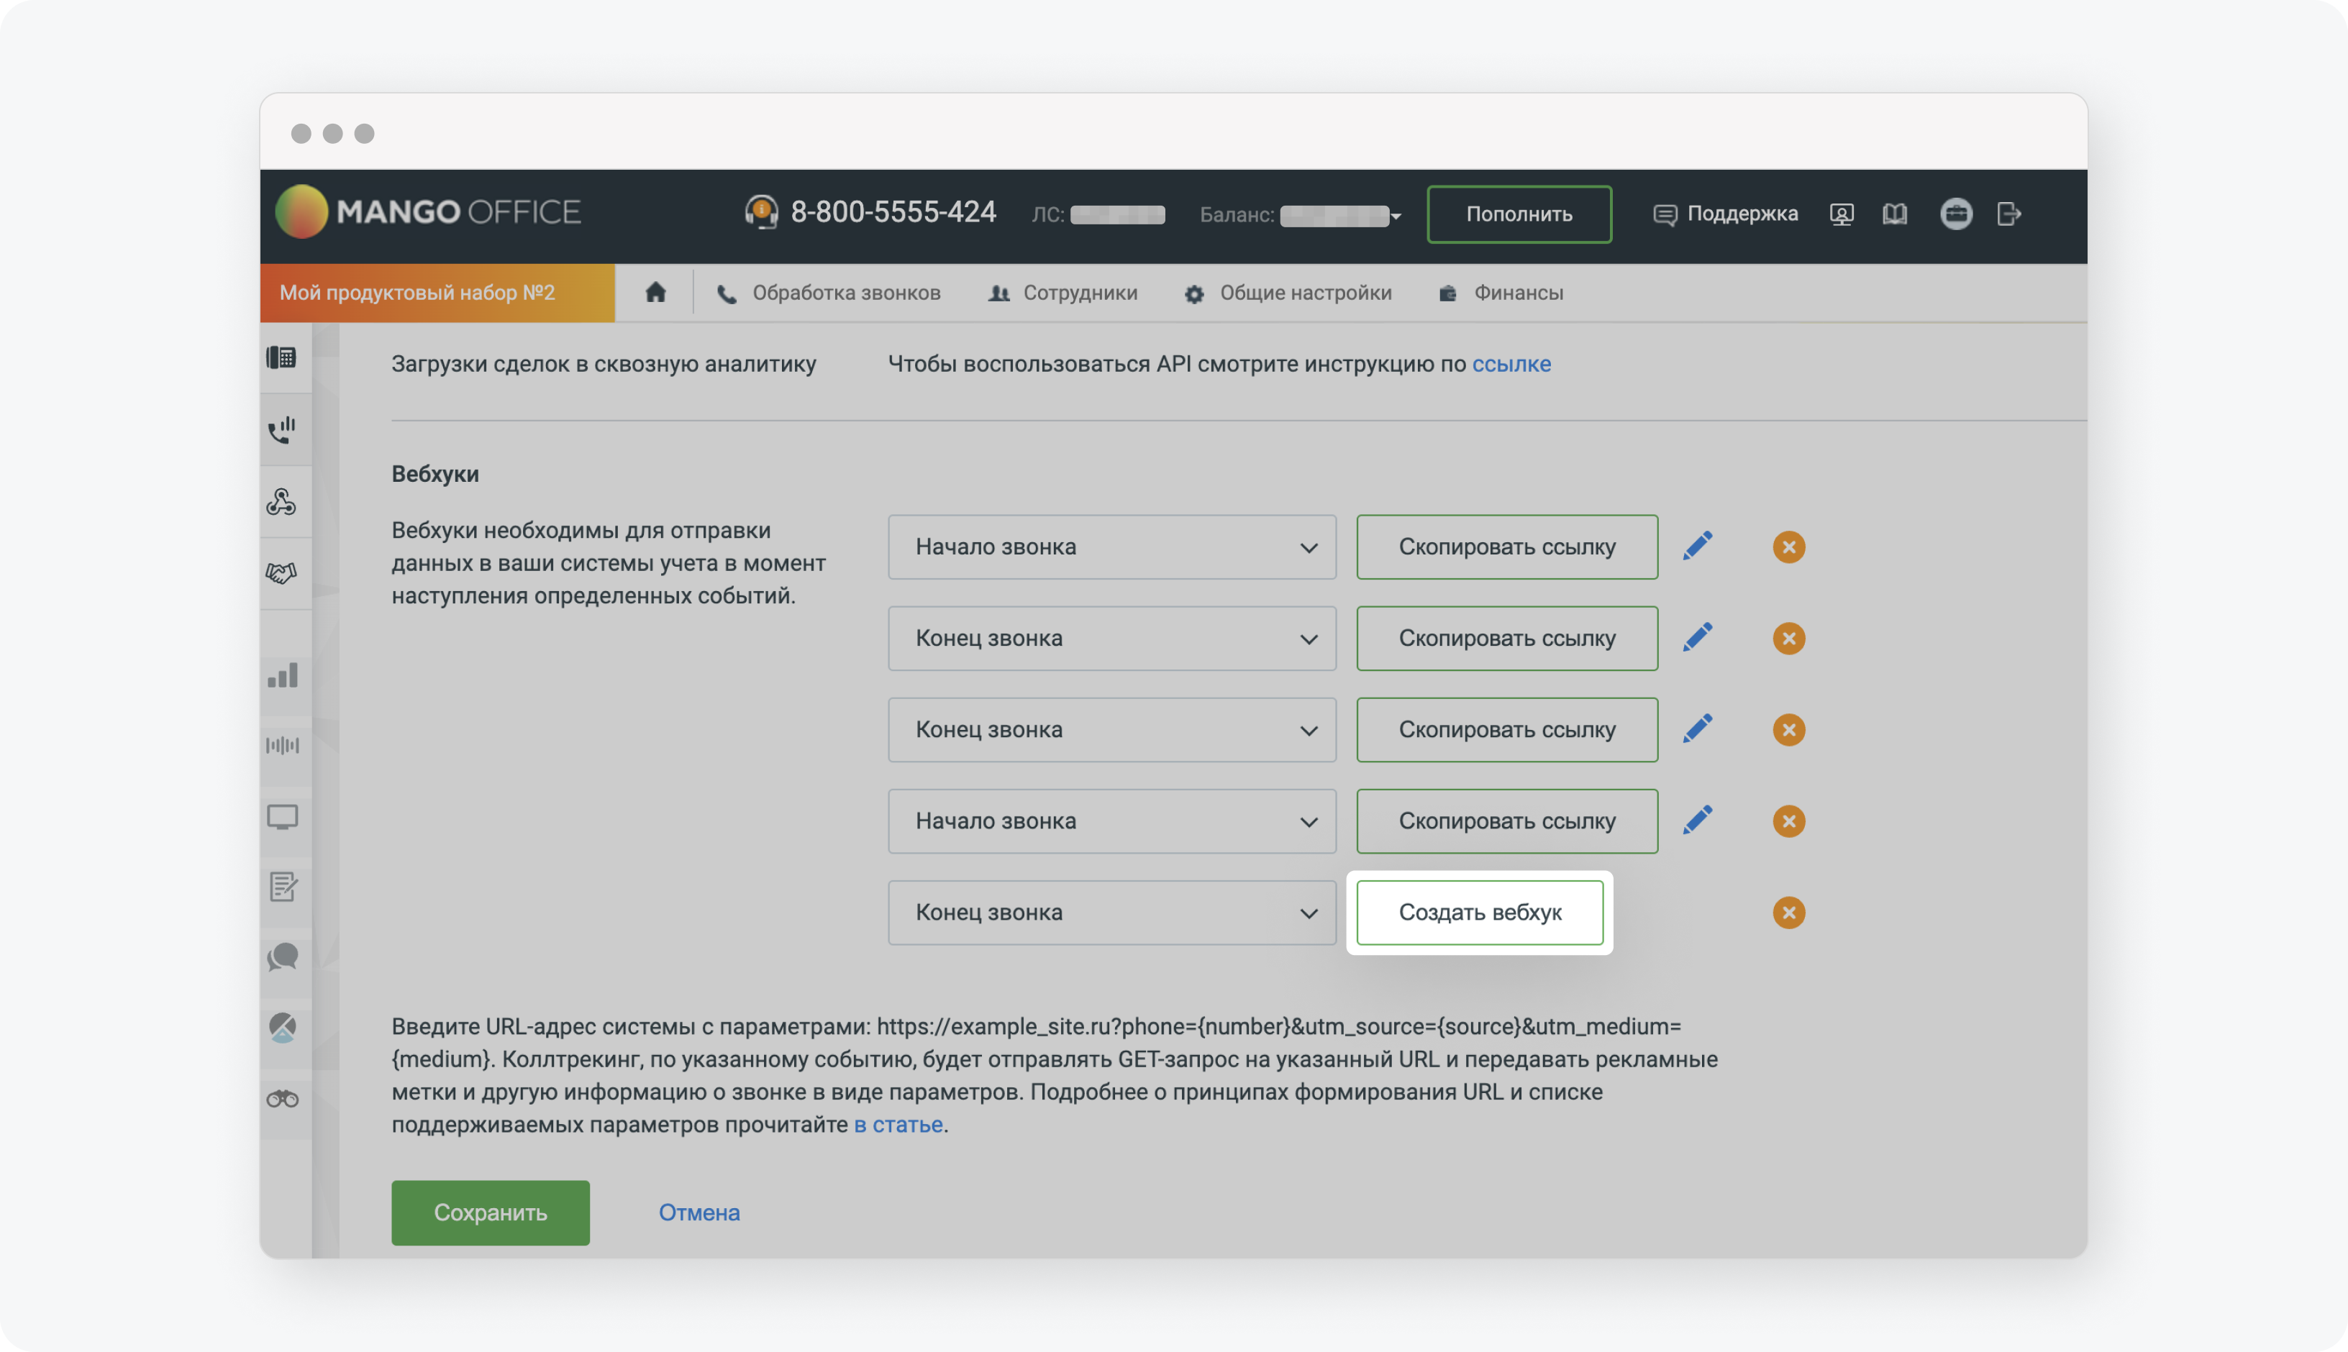This screenshot has width=2348, height=1352.
Task: Edit the fourth row Начало звонка webhook
Action: tap(1698, 820)
